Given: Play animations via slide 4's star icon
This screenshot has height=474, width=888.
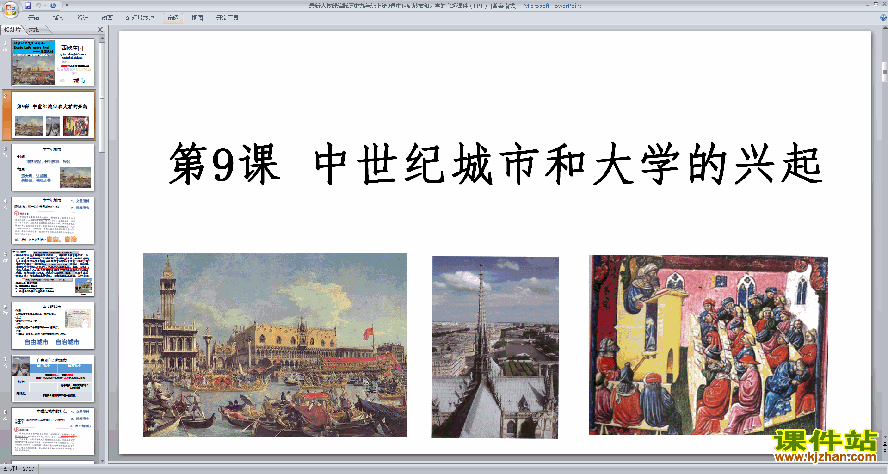Looking at the screenshot, I should pyautogui.click(x=5, y=207).
